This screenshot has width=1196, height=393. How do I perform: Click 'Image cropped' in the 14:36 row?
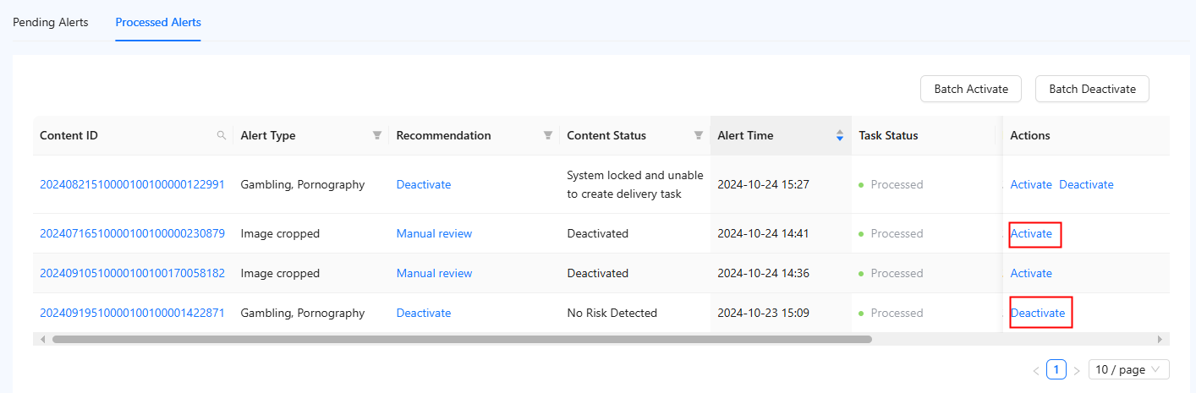[x=280, y=273]
